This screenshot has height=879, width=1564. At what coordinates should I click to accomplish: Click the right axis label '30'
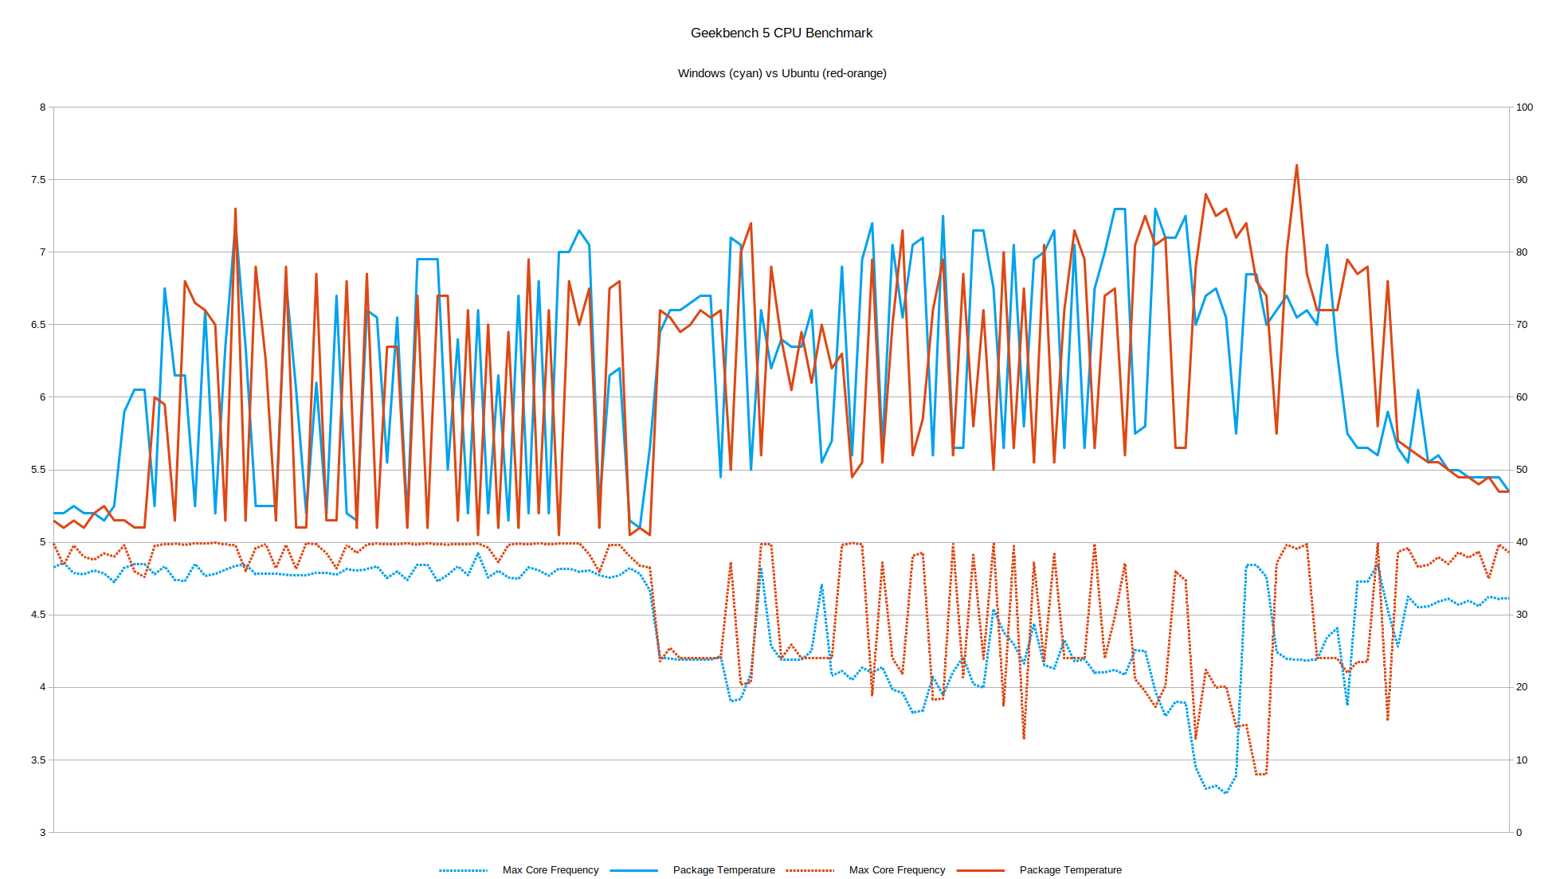click(1522, 615)
